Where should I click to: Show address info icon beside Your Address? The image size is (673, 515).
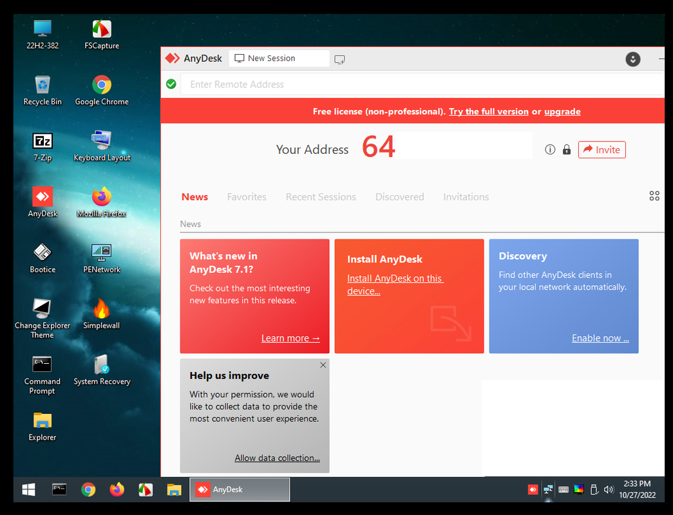tap(550, 149)
